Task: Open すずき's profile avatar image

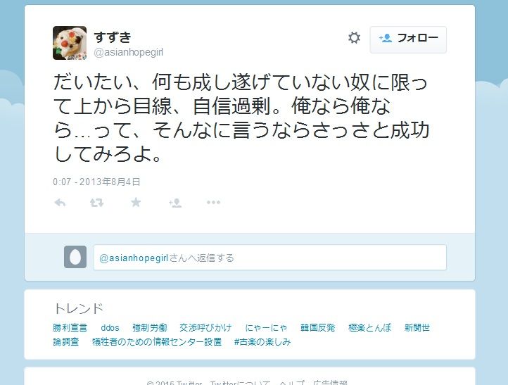Action: point(70,43)
